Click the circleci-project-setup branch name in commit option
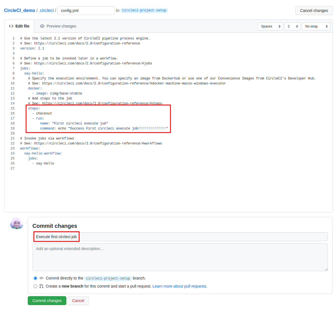Image resolution: width=334 pixels, height=312 pixels. click(x=108, y=278)
